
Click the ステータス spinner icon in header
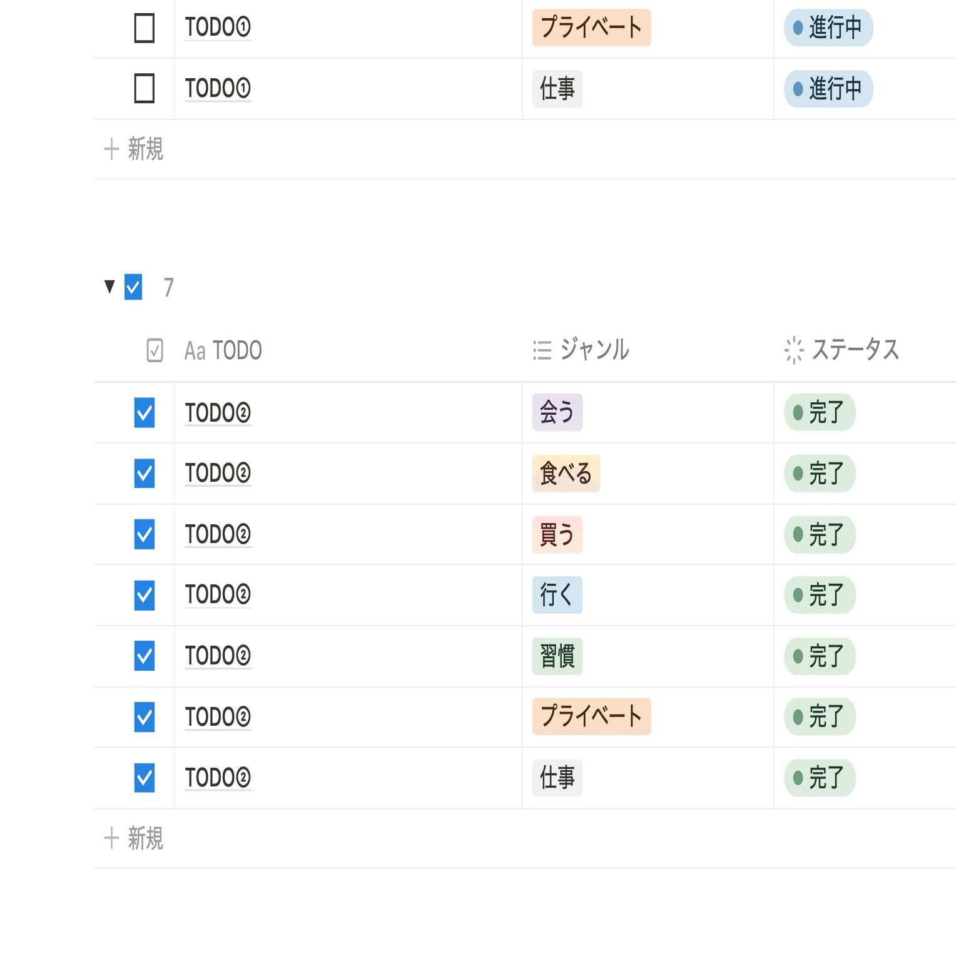[x=794, y=350]
